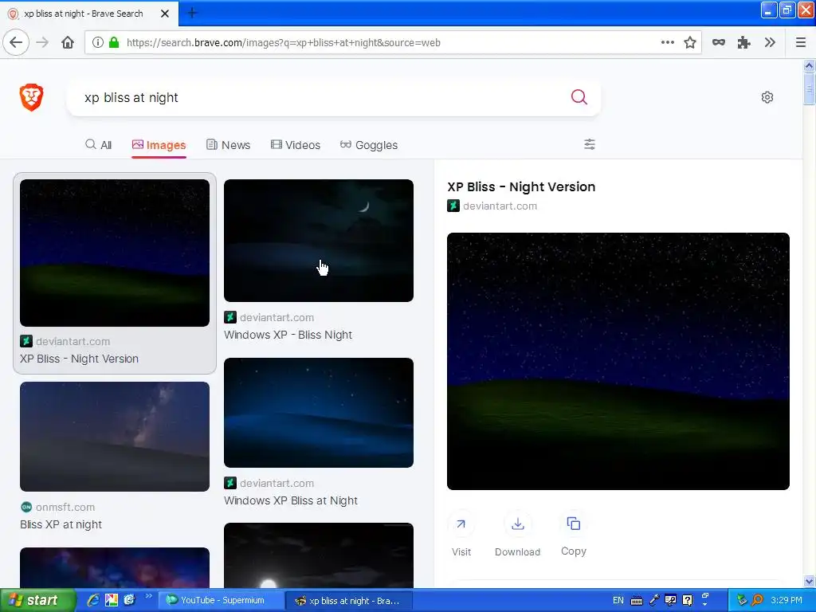Expand quick launch hidden icons chevron

click(x=148, y=596)
